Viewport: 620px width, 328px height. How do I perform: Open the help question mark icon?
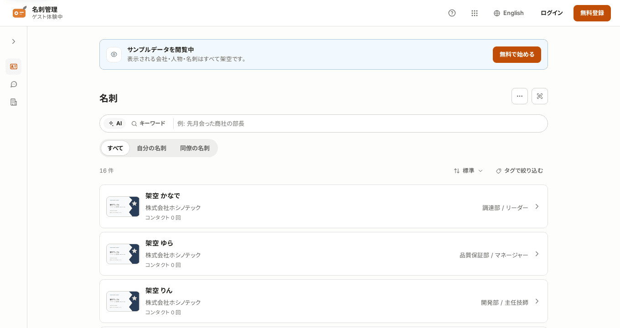click(452, 13)
